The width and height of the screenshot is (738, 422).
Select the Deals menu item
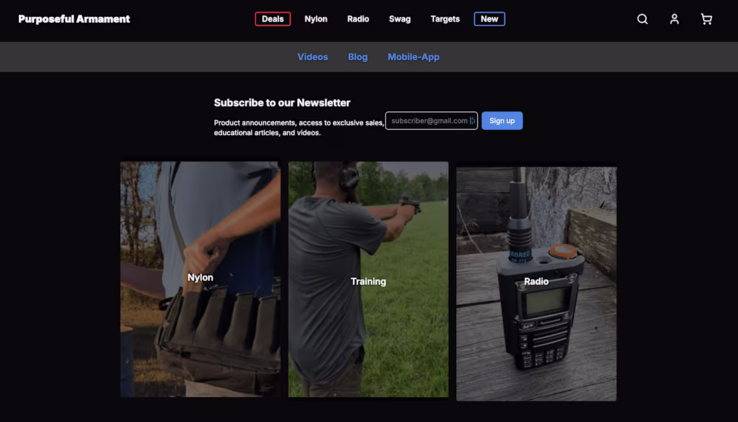(x=272, y=19)
